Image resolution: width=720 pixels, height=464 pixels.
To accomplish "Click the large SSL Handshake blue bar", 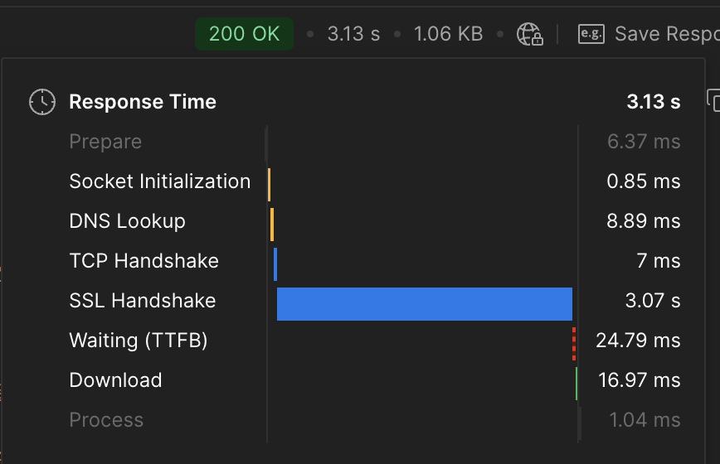I will point(425,304).
